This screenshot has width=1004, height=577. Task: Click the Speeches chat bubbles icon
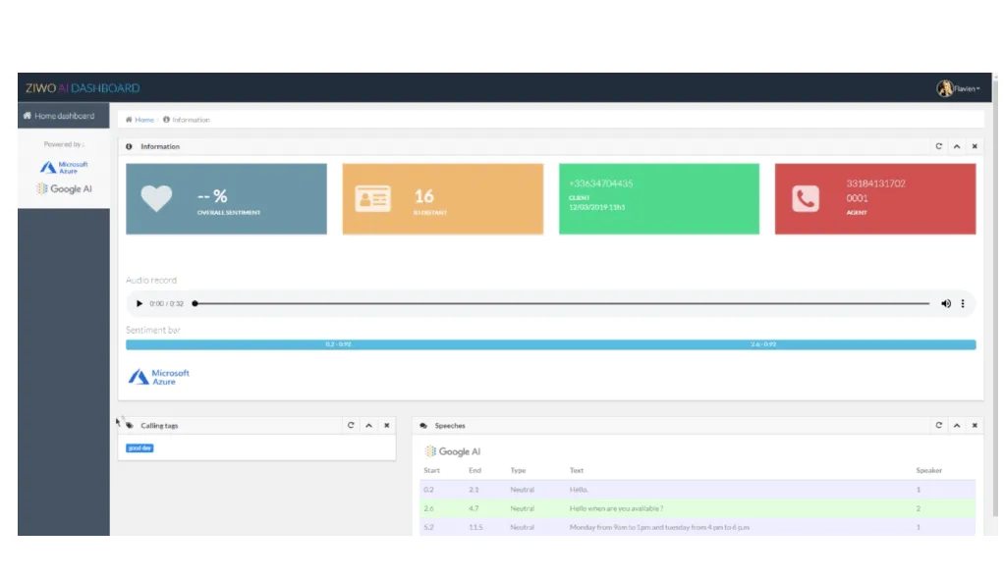point(423,426)
